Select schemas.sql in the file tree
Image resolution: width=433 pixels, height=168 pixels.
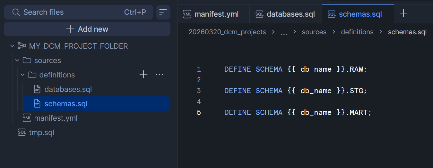coord(66,104)
